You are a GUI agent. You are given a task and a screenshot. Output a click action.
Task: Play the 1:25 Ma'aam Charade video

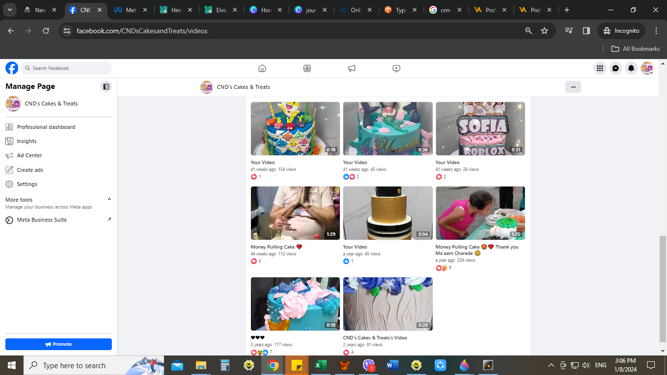480,213
